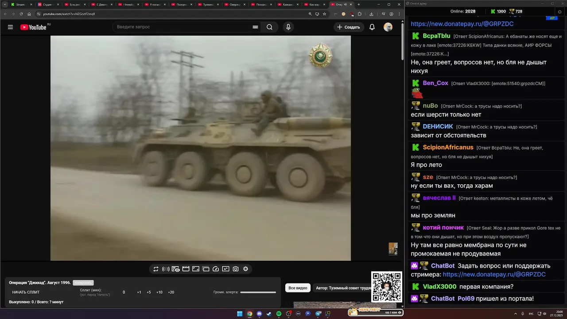Switch to the Студия browser tab
The image size is (567, 319).
point(47,4)
